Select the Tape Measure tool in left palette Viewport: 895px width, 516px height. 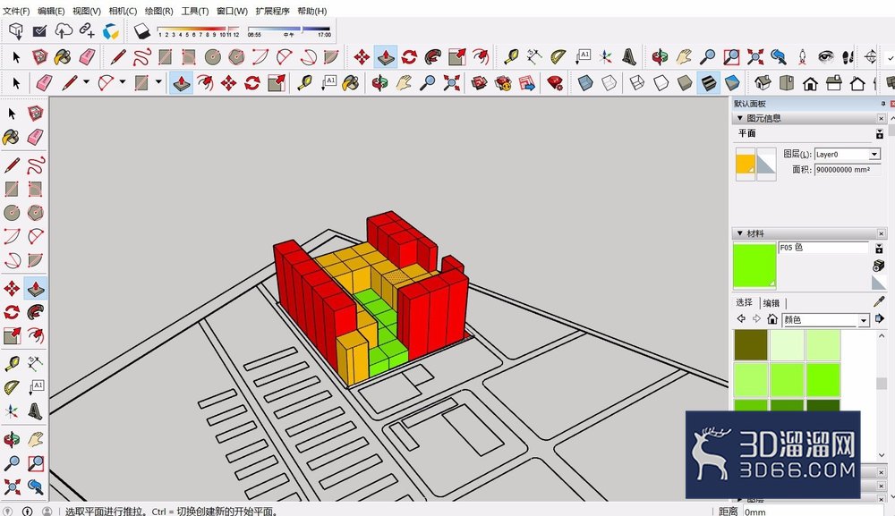tap(12, 363)
